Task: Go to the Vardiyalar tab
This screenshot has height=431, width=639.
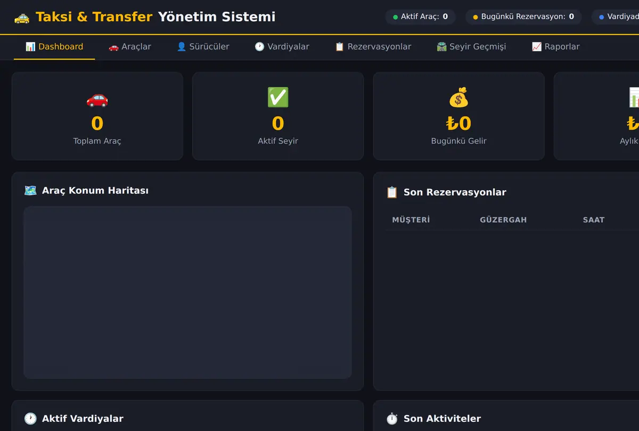Action: 282,47
